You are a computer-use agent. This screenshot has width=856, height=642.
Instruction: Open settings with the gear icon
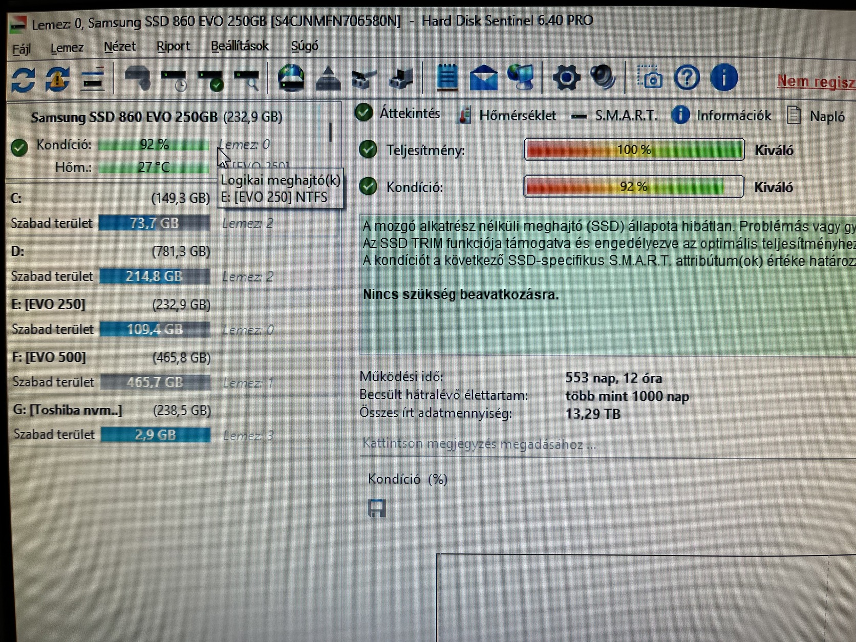click(566, 78)
